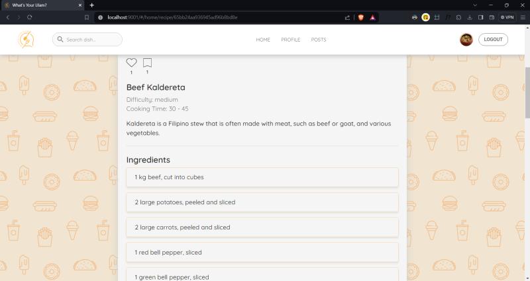Open Brave Rewards triangle icon
The image size is (530, 281).
[373, 17]
